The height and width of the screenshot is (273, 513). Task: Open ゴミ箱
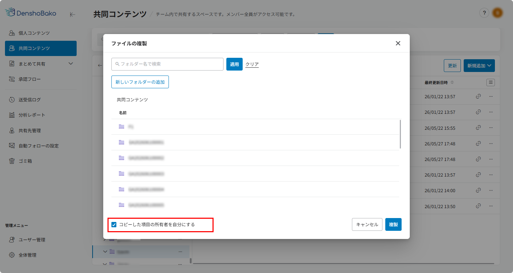click(41, 161)
